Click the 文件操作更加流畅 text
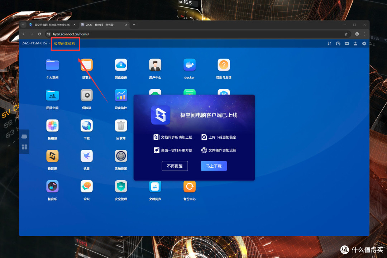 coord(223,150)
